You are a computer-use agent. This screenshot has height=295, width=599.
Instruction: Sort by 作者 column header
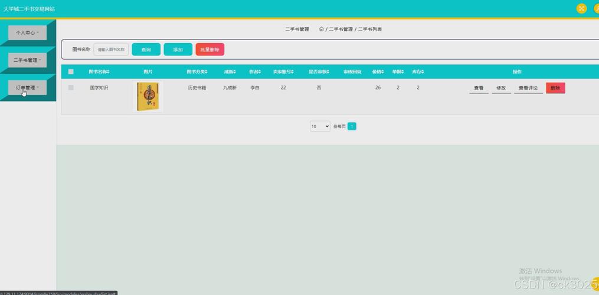(x=255, y=72)
